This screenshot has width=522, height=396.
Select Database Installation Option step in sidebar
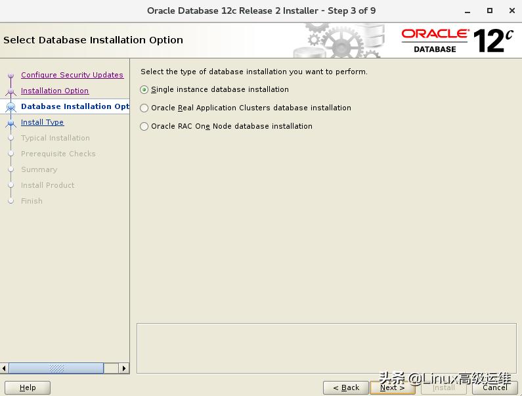75,106
